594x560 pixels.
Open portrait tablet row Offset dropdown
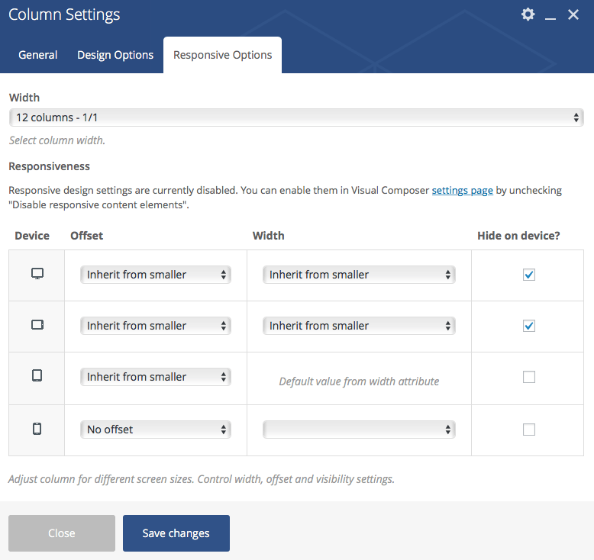point(155,377)
